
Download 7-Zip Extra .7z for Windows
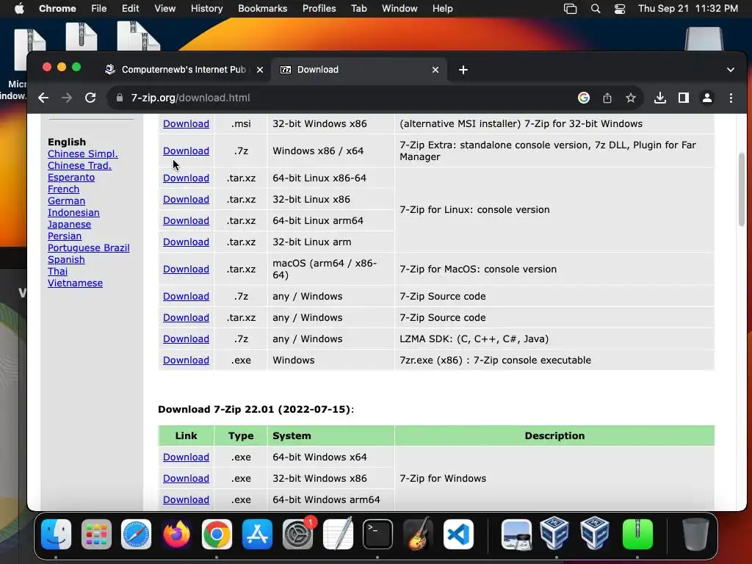coord(186,151)
